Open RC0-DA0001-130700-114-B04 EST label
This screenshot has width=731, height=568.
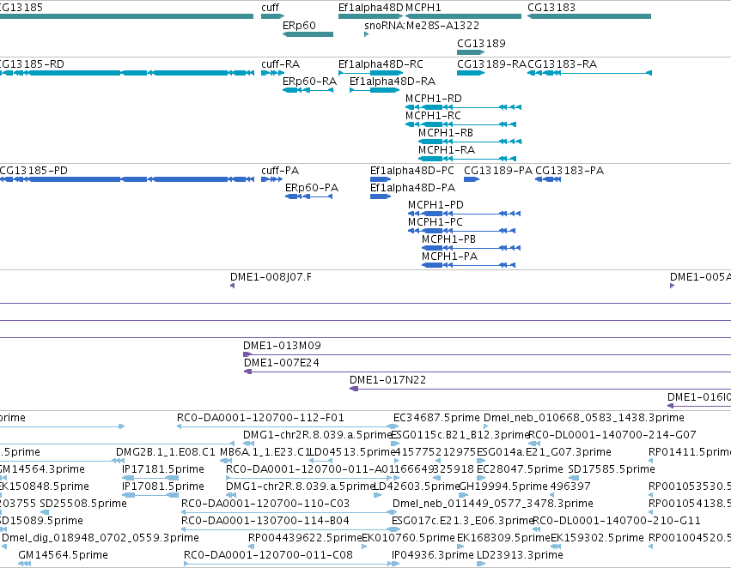click(265, 521)
